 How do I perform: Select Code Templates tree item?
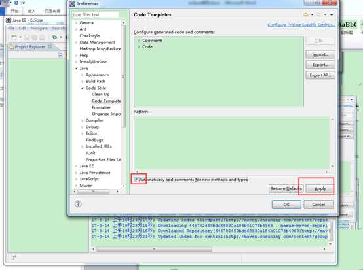coord(106,101)
